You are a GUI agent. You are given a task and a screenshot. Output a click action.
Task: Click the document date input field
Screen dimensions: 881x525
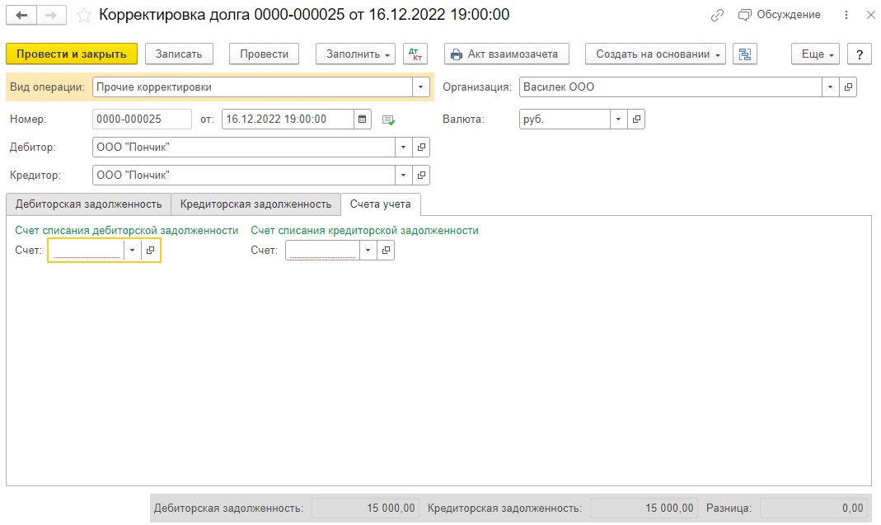[288, 120]
